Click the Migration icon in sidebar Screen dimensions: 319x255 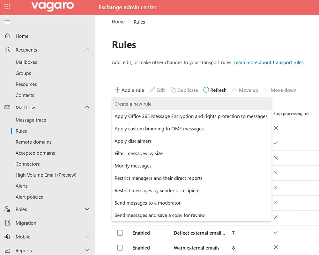(7, 223)
